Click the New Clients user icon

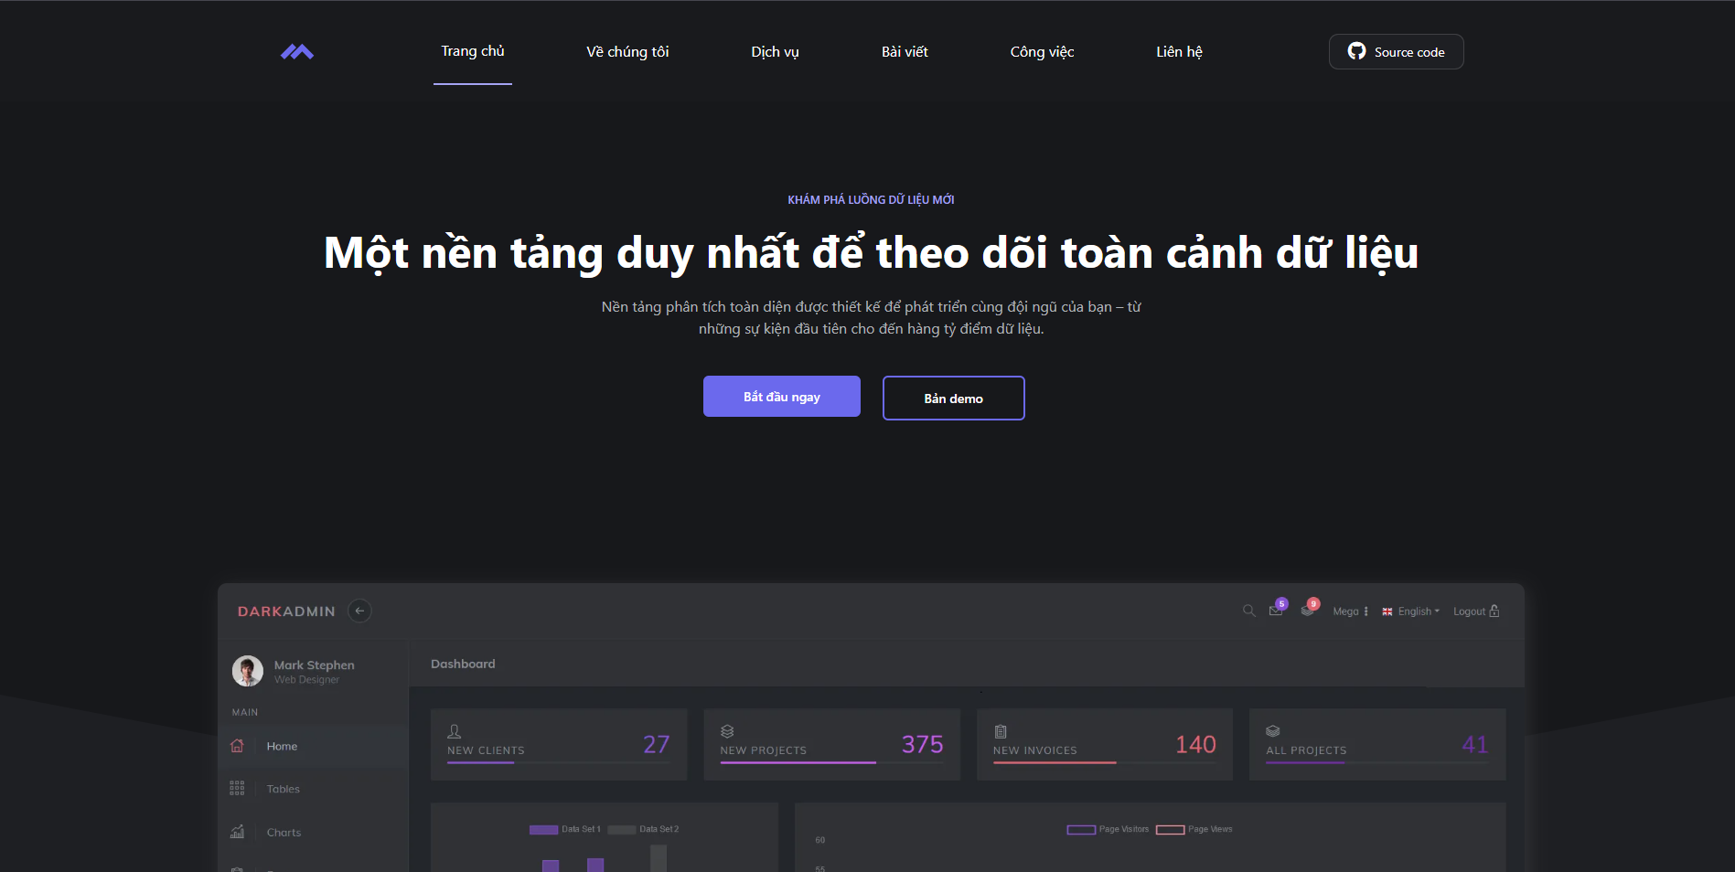(454, 731)
